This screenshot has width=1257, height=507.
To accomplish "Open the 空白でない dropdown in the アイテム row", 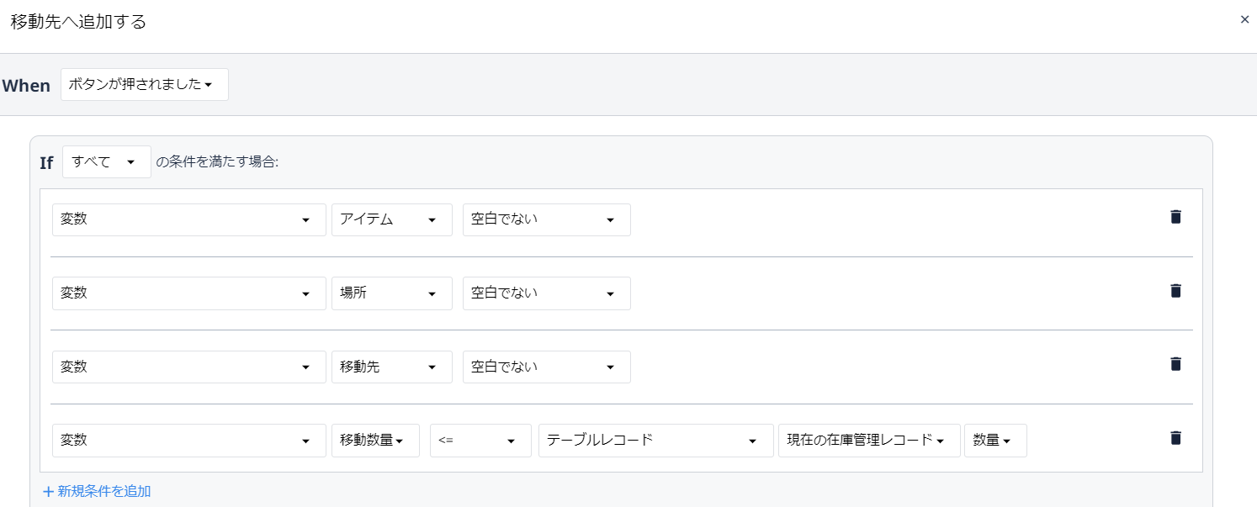I will pos(547,220).
